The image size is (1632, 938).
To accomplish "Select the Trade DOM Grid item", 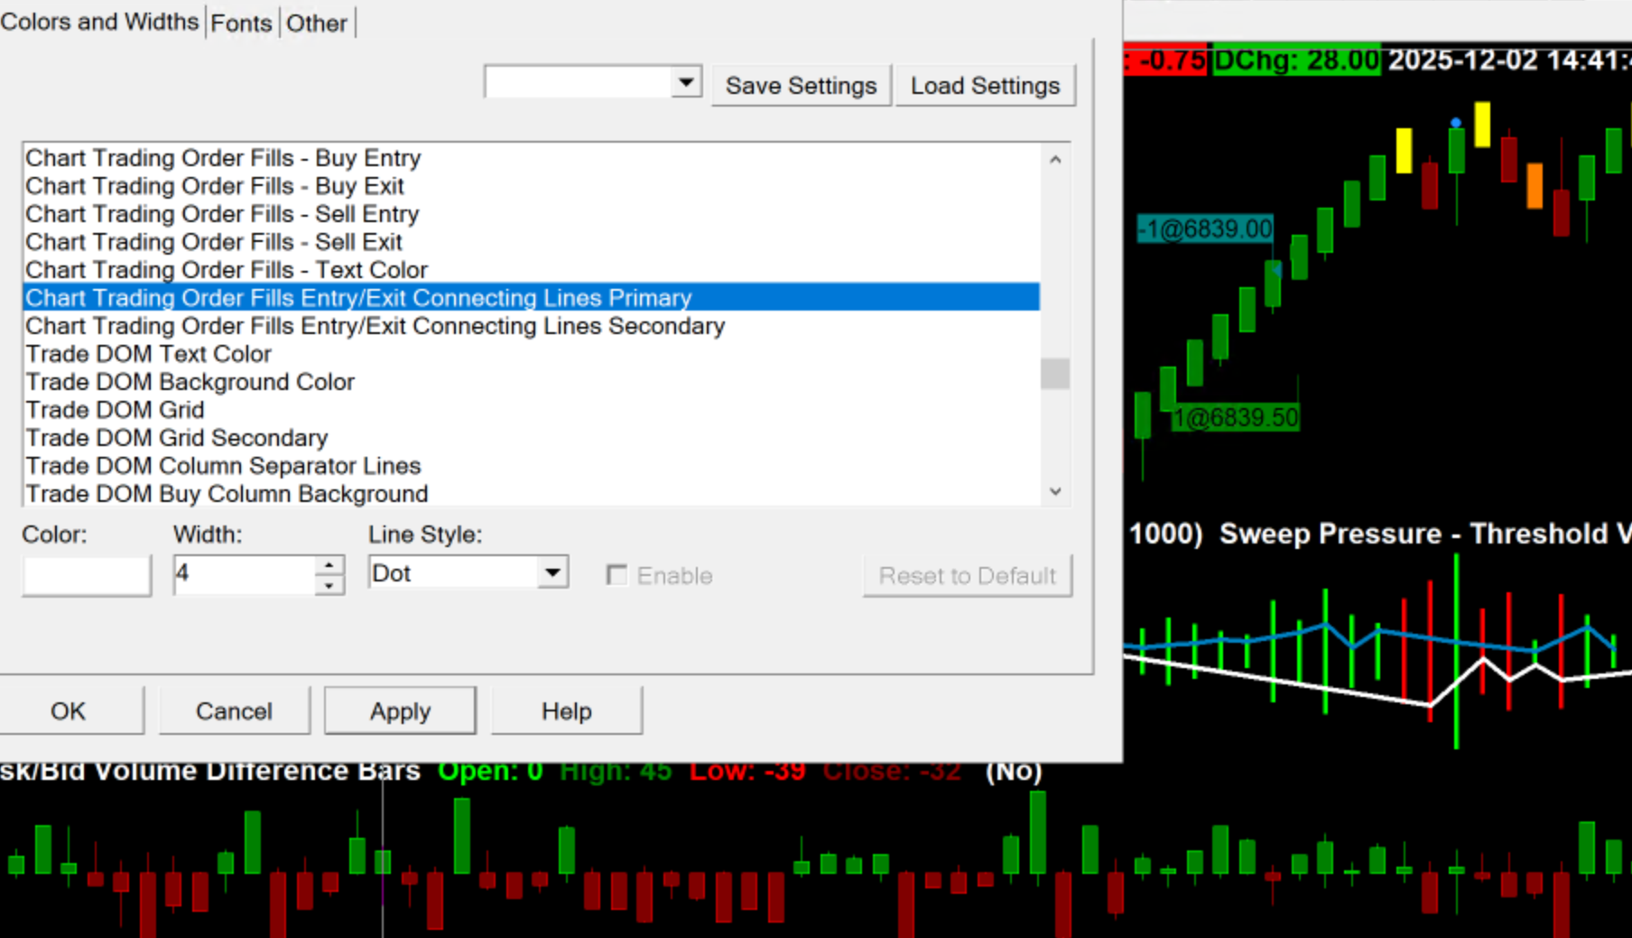I will pos(531,410).
